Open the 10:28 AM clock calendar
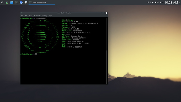 coord(171,2)
